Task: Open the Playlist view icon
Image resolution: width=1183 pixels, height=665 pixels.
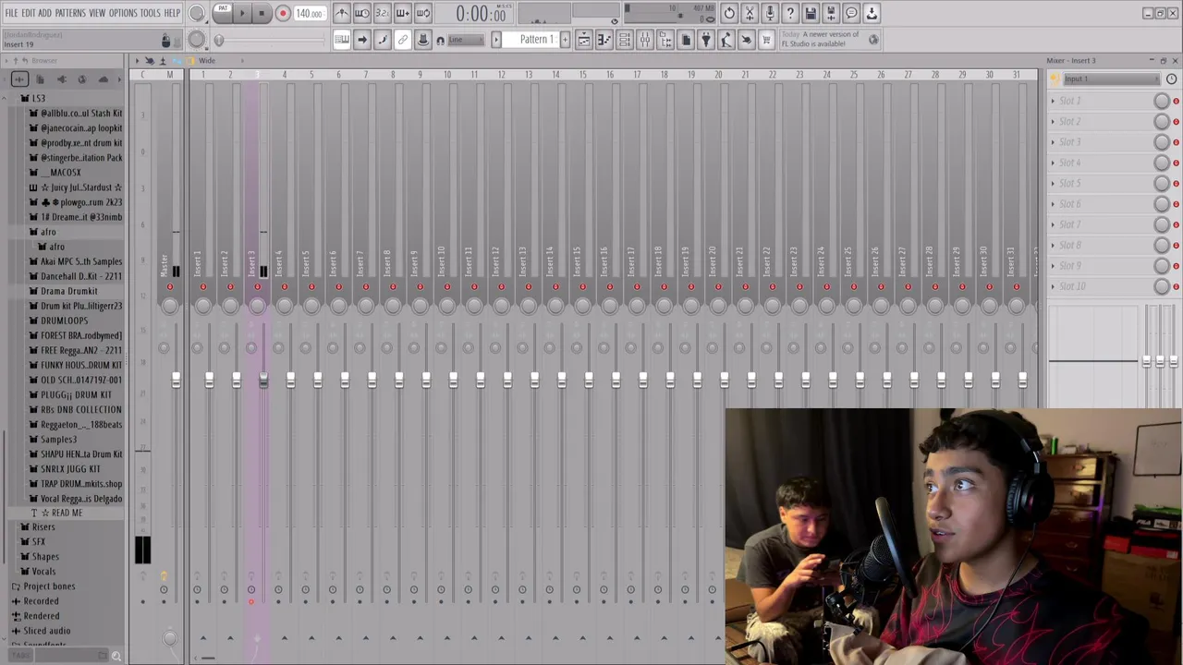Action: [584, 40]
